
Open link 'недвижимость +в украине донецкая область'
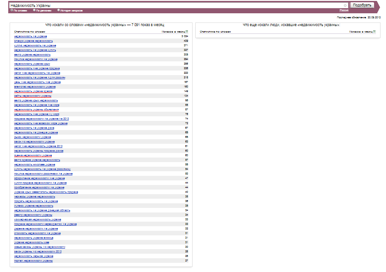tap(42, 211)
